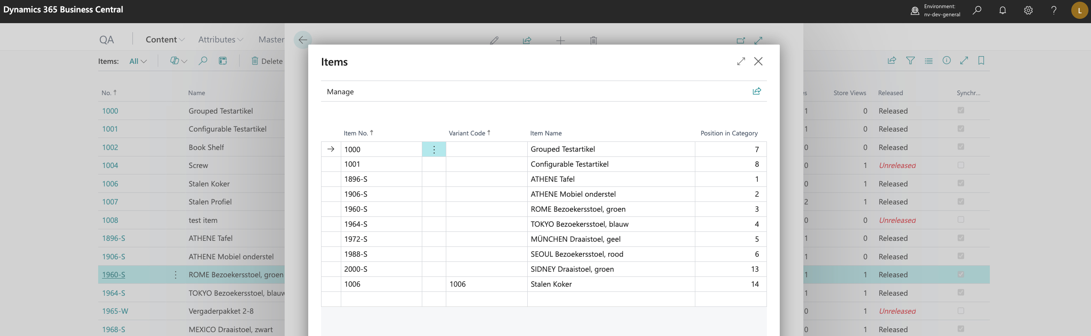Open item 1001 link
Viewport: 1091px width, 336px height.
point(110,129)
